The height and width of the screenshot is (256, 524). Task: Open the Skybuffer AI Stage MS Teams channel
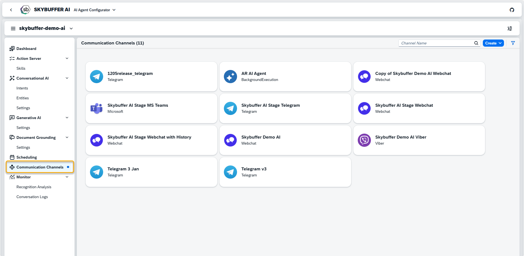(x=151, y=108)
